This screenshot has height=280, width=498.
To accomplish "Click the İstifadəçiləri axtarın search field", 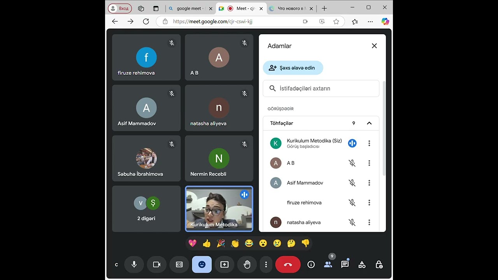I will coord(321,88).
